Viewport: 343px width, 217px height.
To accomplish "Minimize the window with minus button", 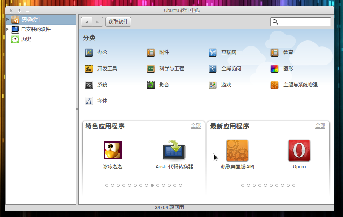I will [28, 11].
